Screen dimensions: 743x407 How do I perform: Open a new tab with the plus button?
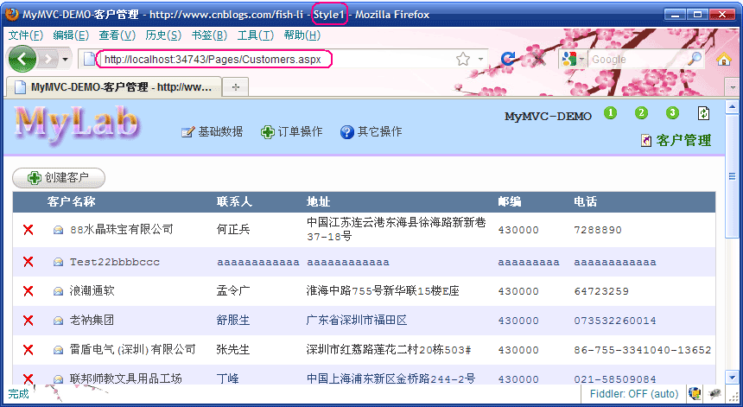coord(236,87)
